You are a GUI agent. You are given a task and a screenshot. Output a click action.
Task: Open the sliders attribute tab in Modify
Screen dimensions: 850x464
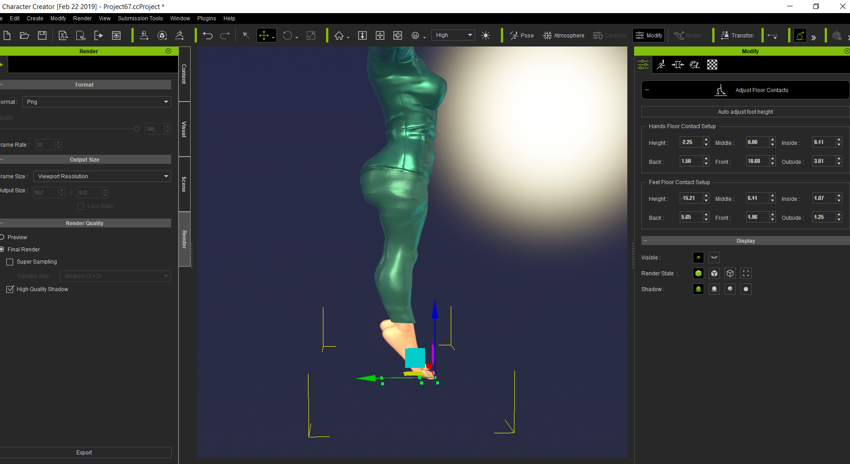point(643,65)
